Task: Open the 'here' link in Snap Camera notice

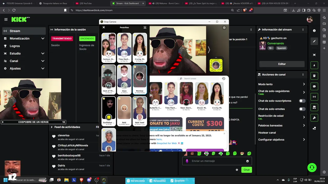Action: click(x=159, y=139)
